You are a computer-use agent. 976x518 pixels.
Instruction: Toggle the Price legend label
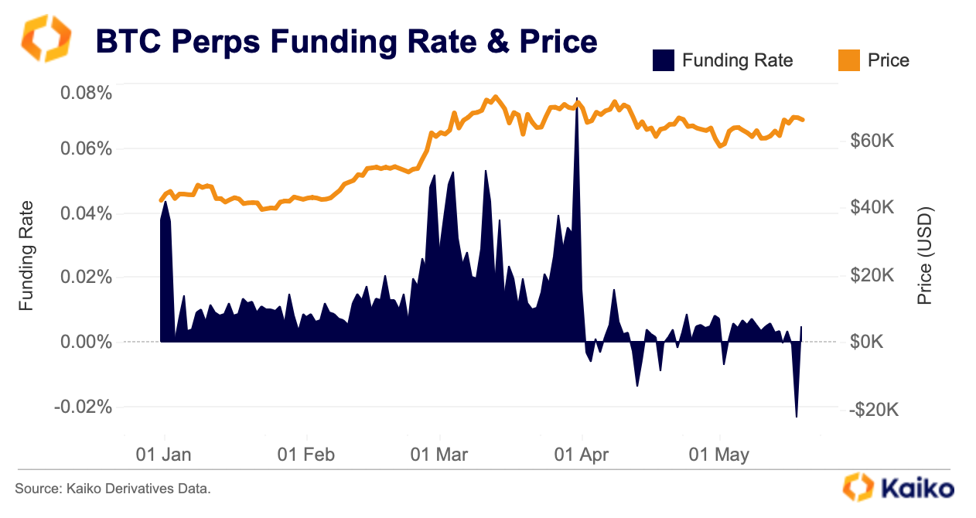(888, 60)
